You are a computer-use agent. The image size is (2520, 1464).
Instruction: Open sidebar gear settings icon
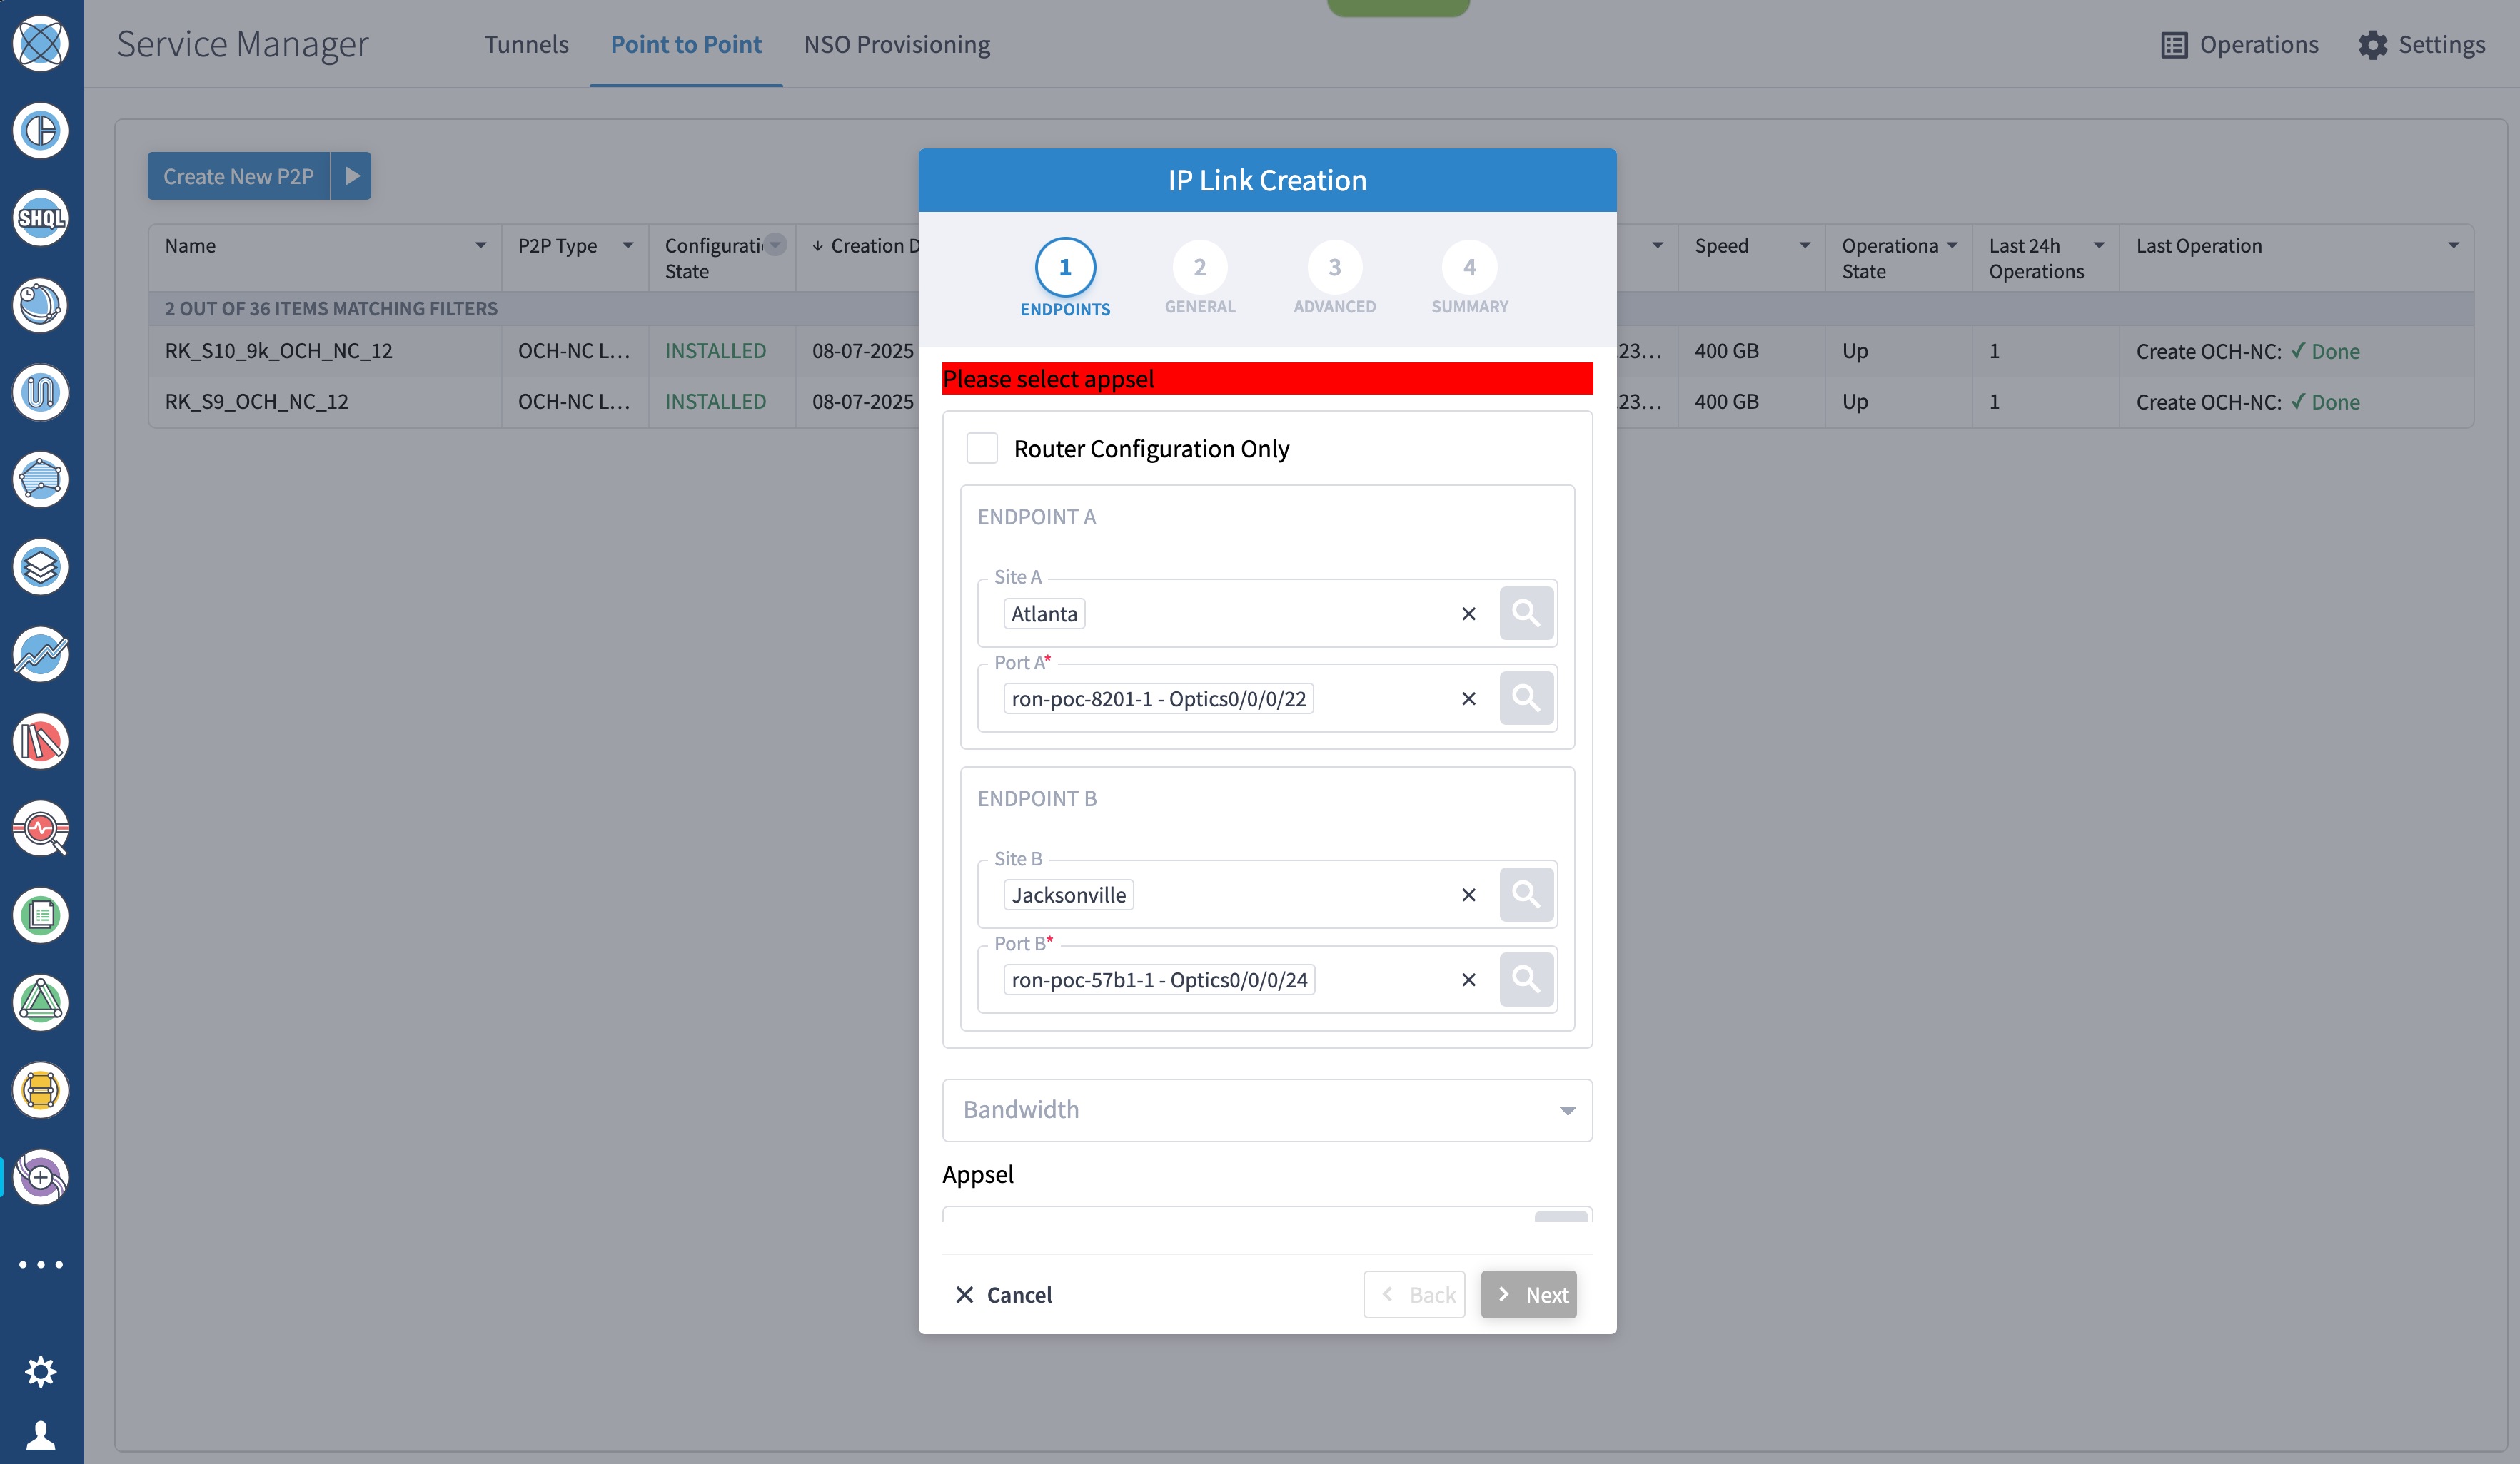click(x=41, y=1371)
